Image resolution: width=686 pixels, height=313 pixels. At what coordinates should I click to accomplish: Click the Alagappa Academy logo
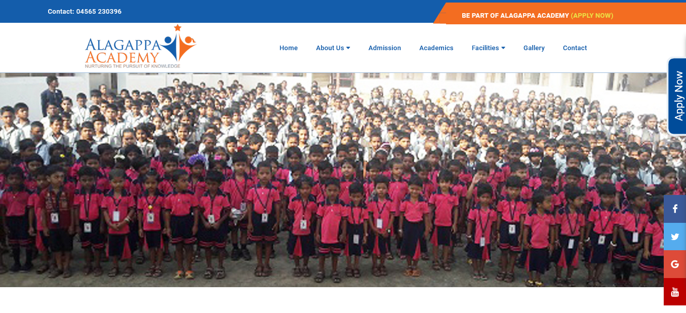pyautogui.click(x=141, y=47)
